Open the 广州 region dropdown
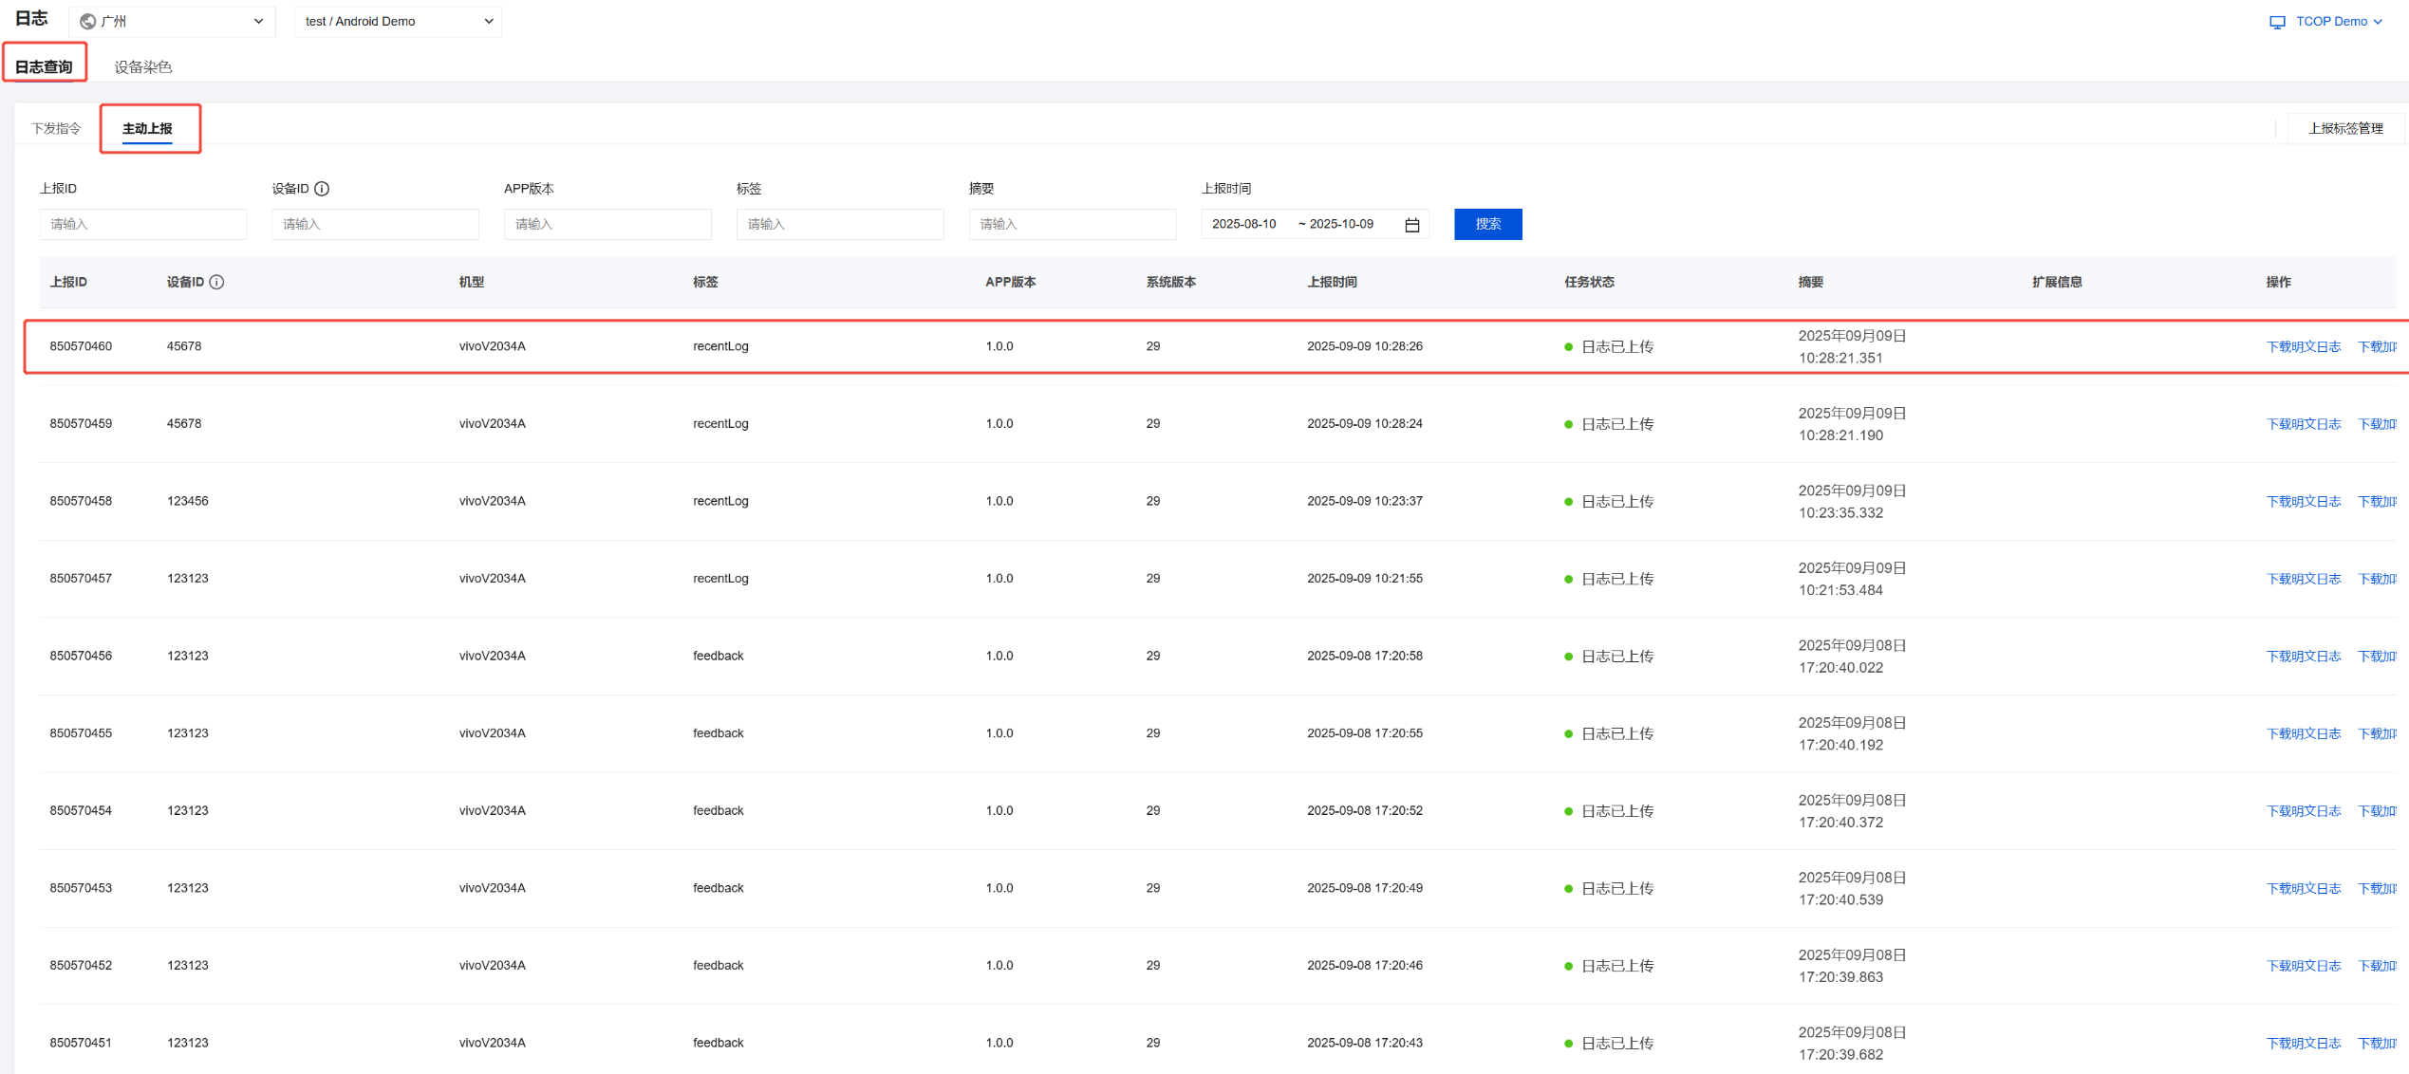 point(172,21)
